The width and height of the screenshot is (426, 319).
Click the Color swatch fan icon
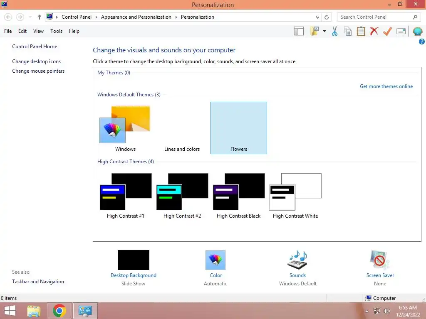click(x=215, y=260)
